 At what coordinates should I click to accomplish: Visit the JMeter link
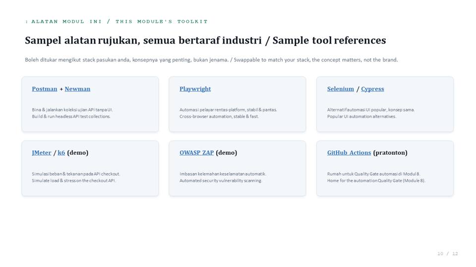point(42,153)
